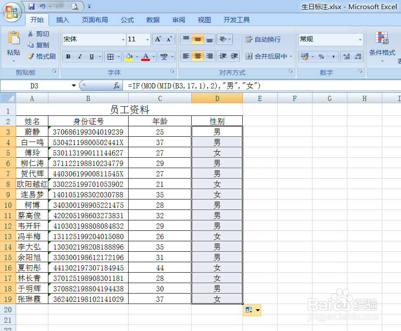Screen dimensions: 401x331
Task: Open the Office button menu
Action: tap(11, 12)
